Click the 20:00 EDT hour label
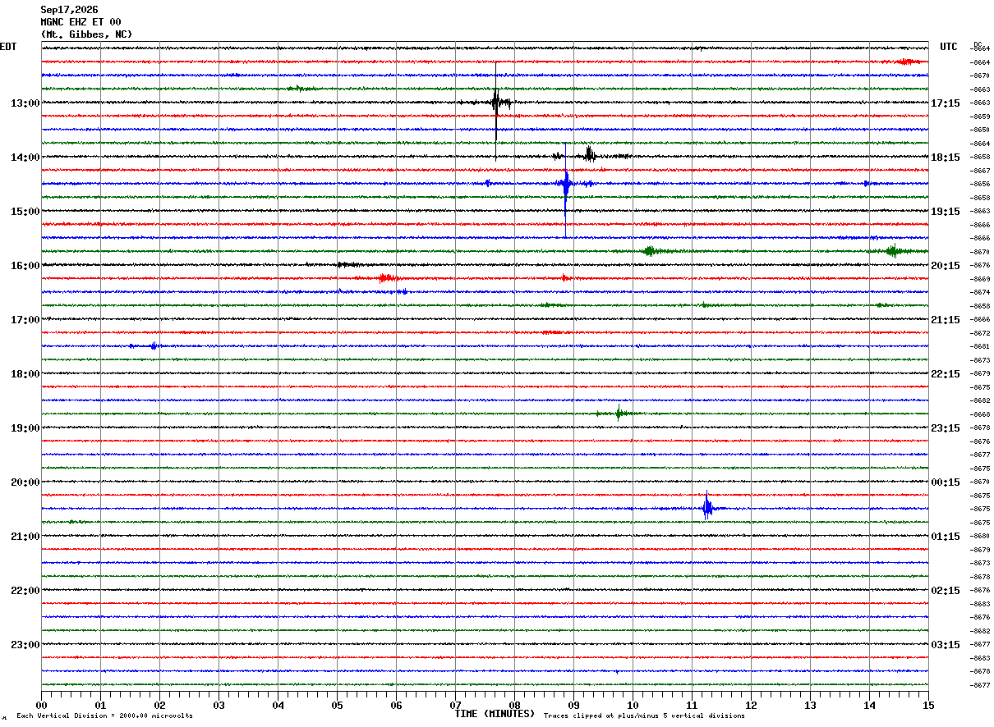This screenshot has height=727, width=994. click(x=25, y=482)
